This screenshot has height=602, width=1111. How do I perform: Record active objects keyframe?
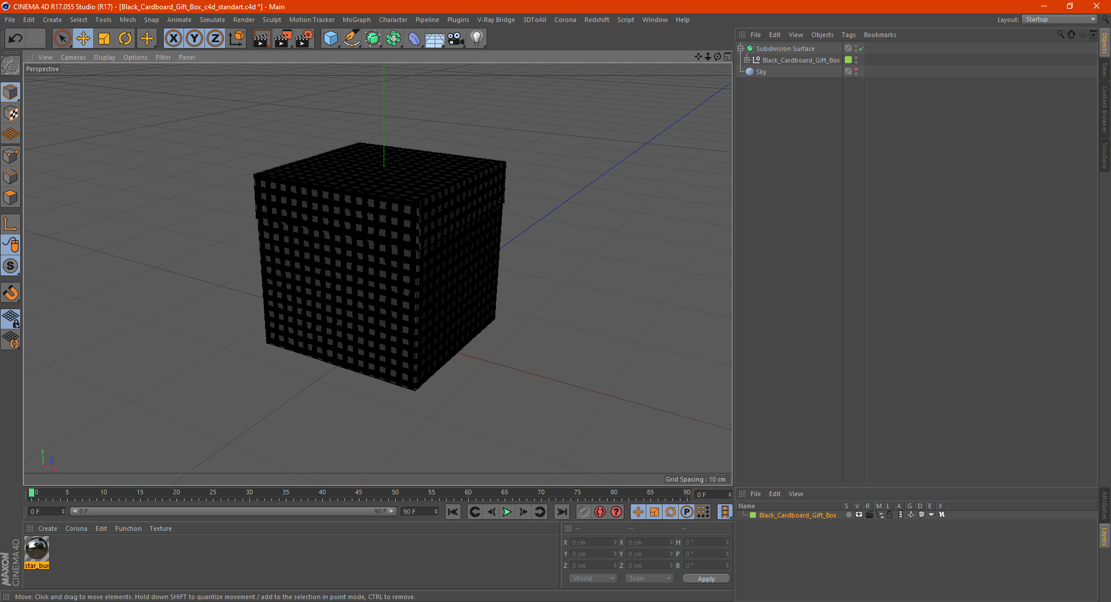(x=583, y=512)
